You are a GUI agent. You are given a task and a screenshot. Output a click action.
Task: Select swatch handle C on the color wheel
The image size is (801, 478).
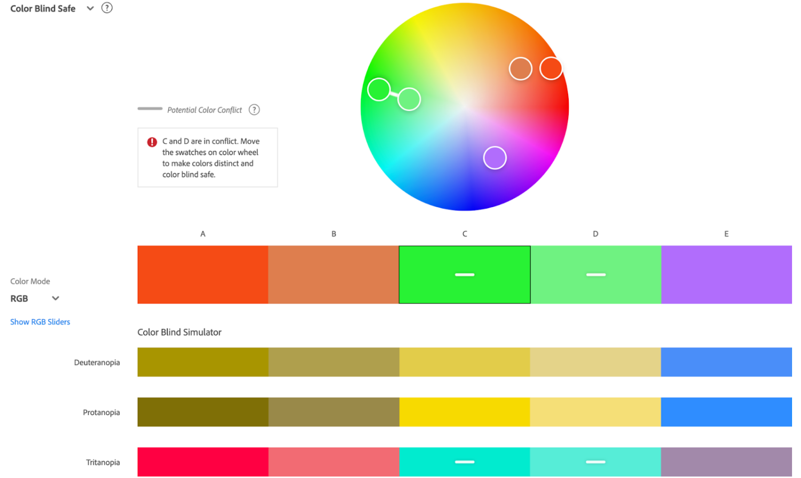380,89
